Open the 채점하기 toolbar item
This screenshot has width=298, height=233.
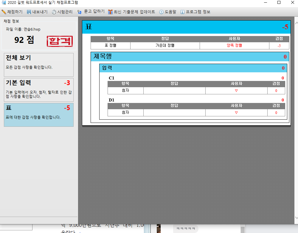12,12
